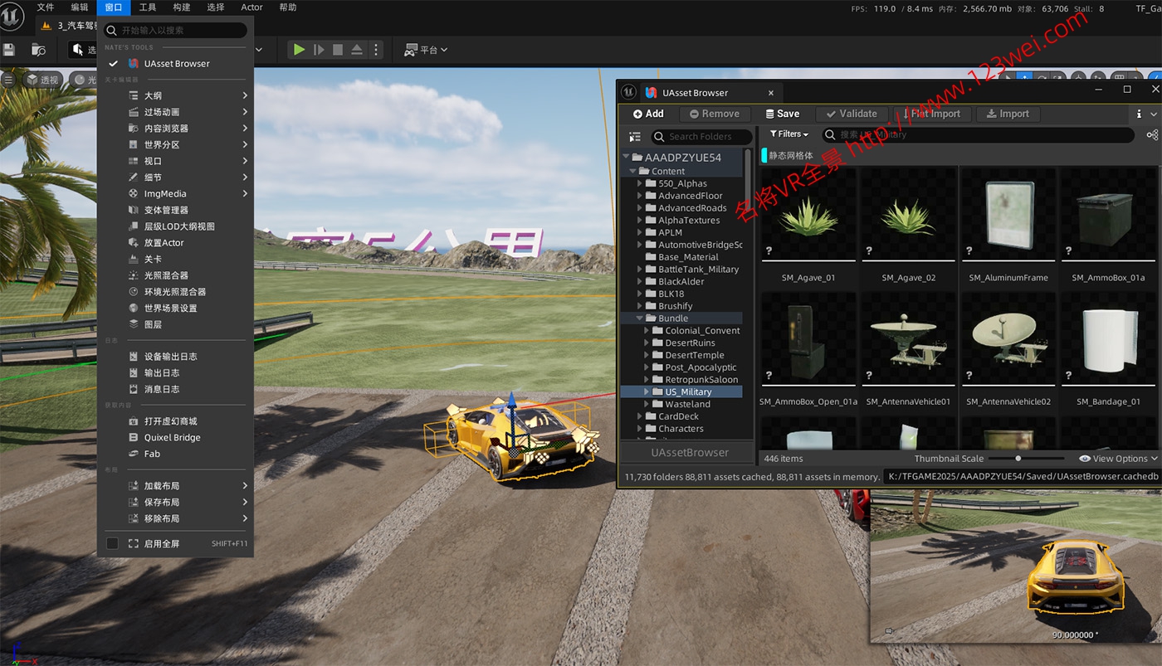This screenshot has width=1162, height=666.
Task: Adjust the Thumbnail Scale slider
Action: point(1018,459)
